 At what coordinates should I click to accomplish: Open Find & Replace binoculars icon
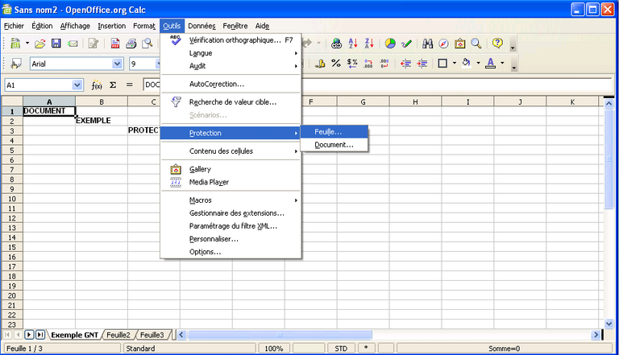(427, 43)
